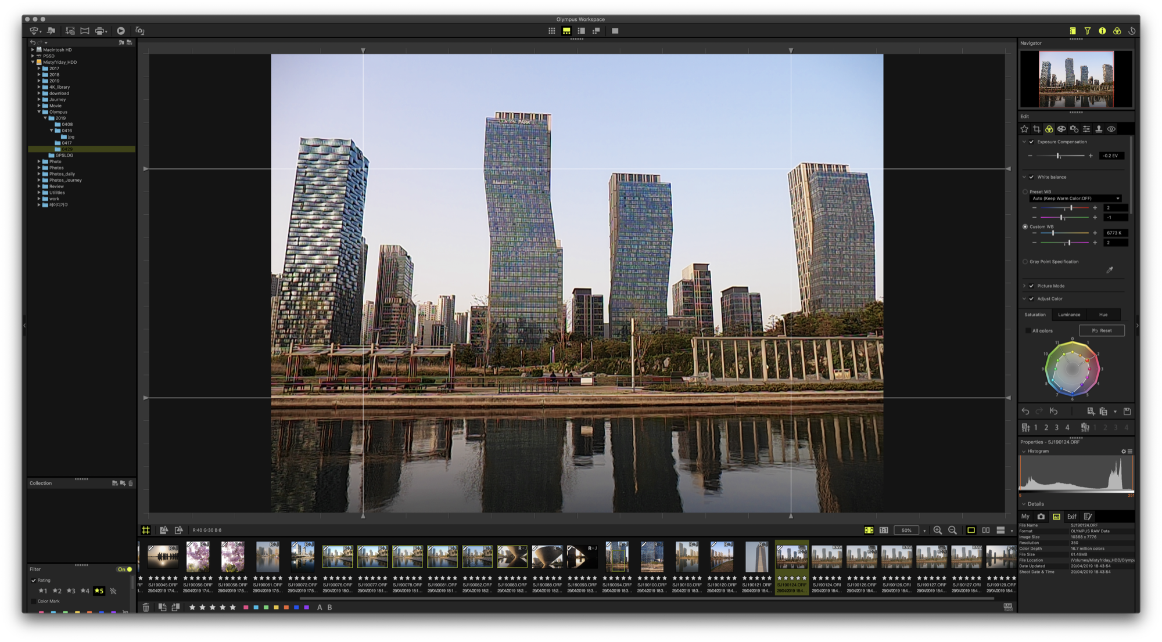
Task: Open the Auto Keep Warm Color dropdown
Action: click(1075, 199)
